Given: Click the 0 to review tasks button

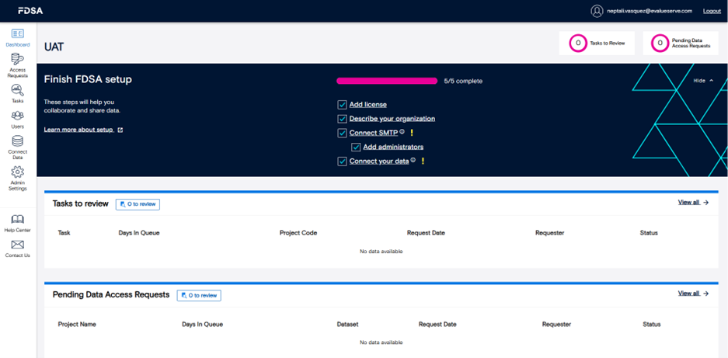Looking at the screenshot, I should click(x=138, y=204).
